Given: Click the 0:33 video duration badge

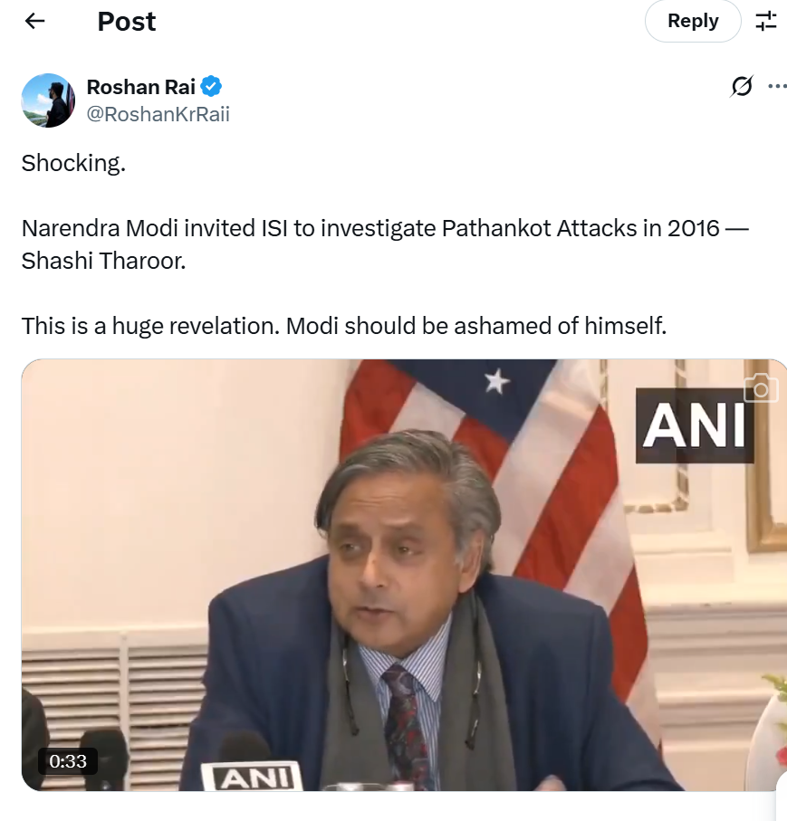Looking at the screenshot, I should pyautogui.click(x=68, y=761).
